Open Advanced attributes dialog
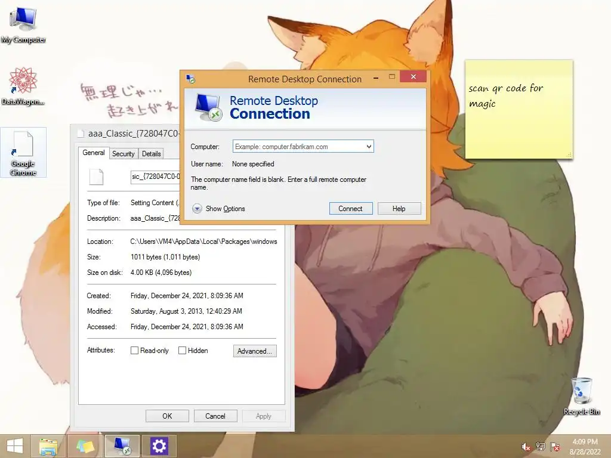This screenshot has width=611, height=458. (255, 351)
